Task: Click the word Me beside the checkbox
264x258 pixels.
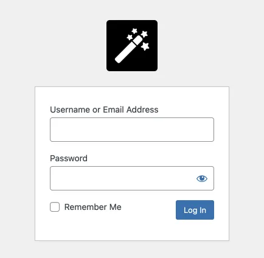Action: coord(116,207)
